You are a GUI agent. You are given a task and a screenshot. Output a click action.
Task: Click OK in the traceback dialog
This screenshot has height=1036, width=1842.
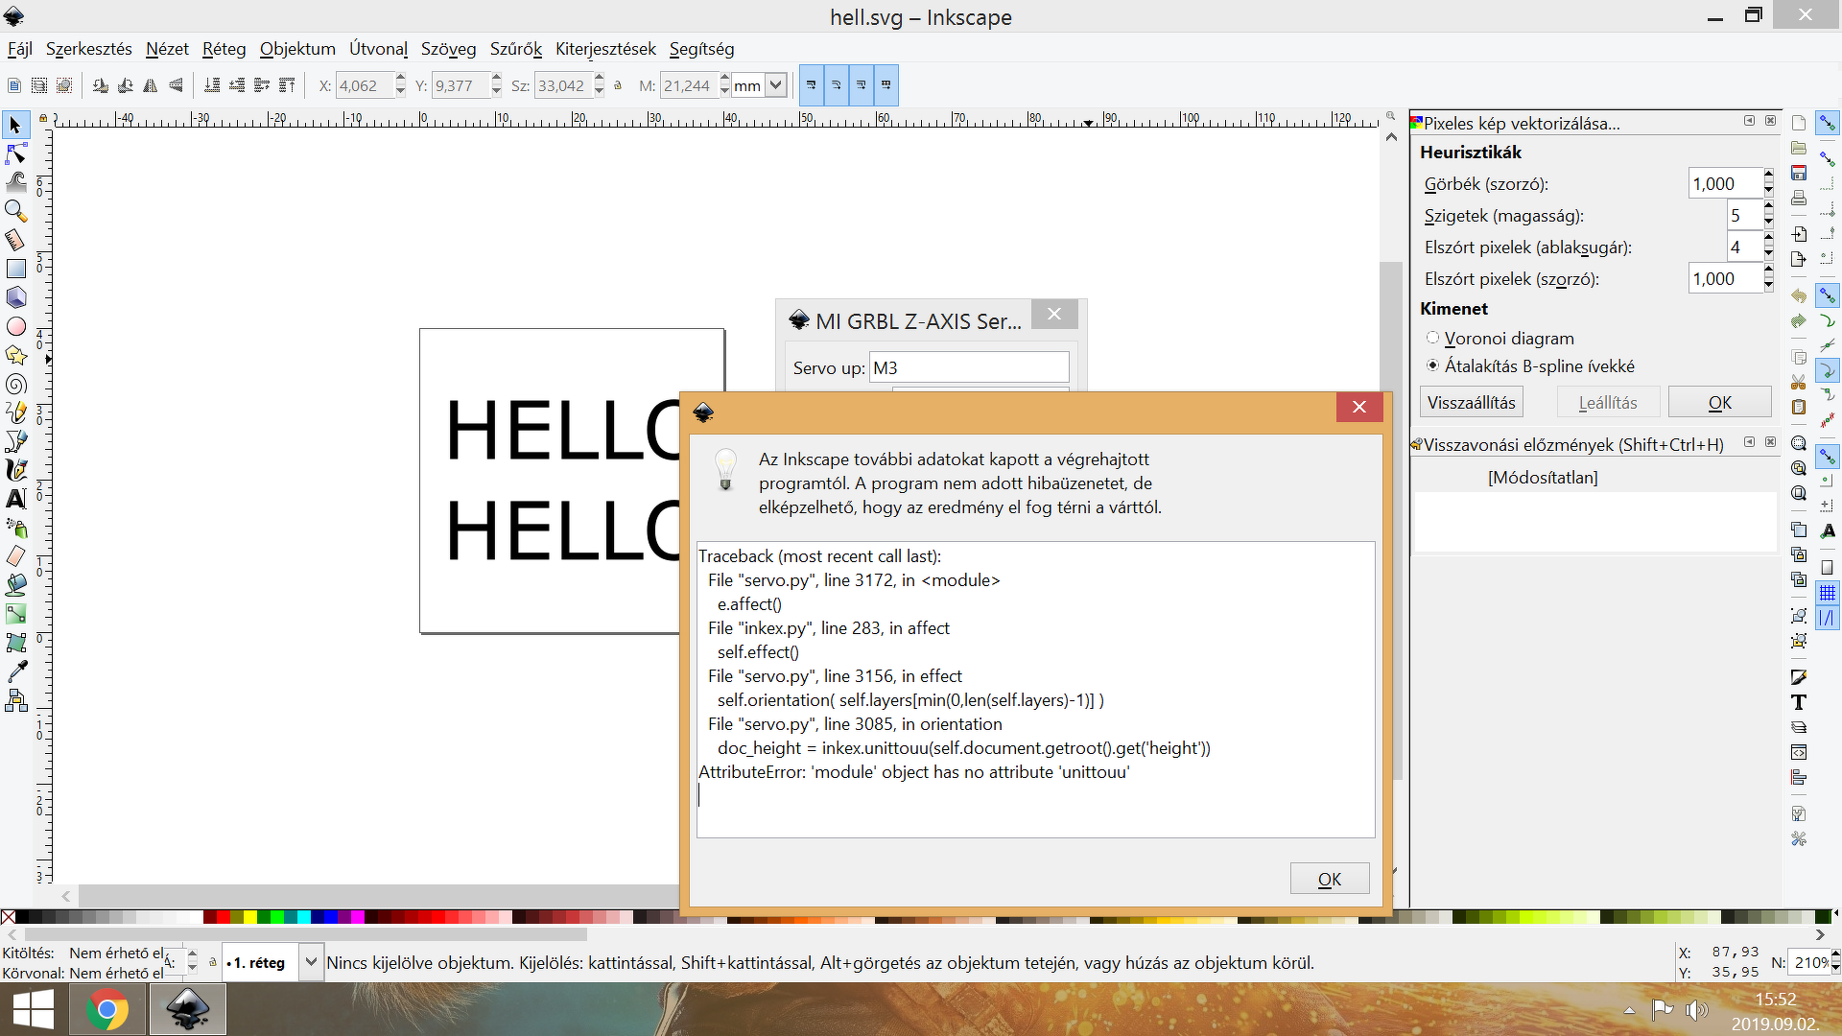point(1329,879)
